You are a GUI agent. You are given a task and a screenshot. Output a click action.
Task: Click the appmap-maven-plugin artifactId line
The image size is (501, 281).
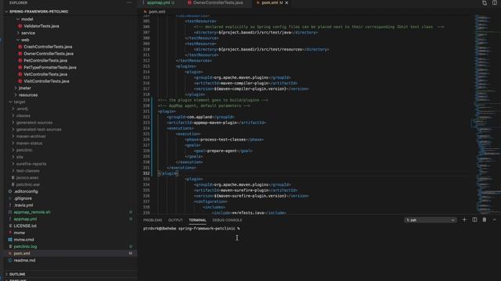click(x=216, y=123)
